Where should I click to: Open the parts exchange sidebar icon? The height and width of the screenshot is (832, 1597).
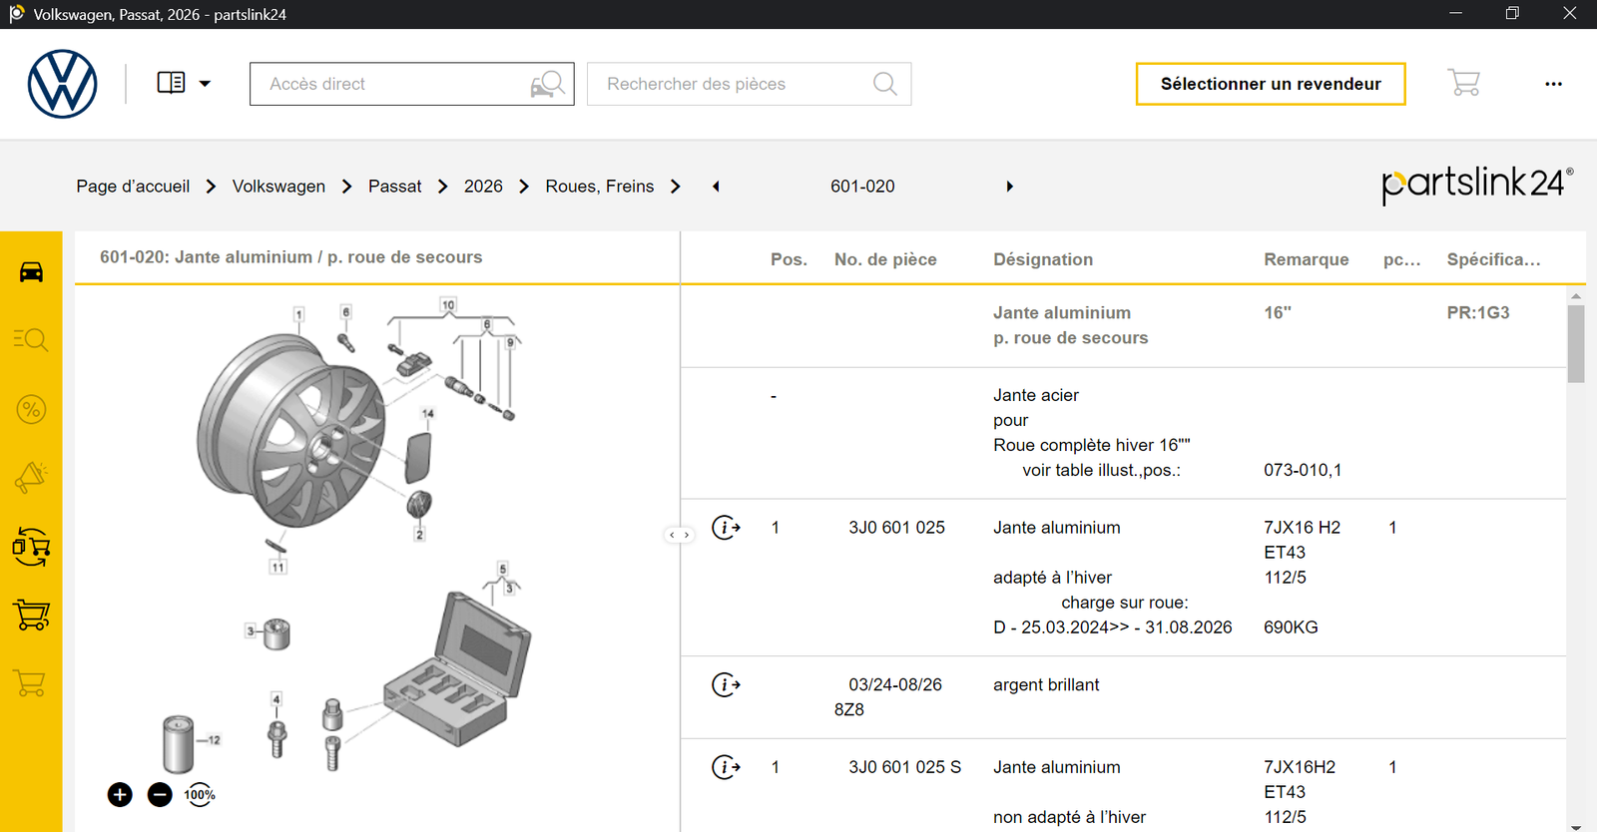point(31,547)
